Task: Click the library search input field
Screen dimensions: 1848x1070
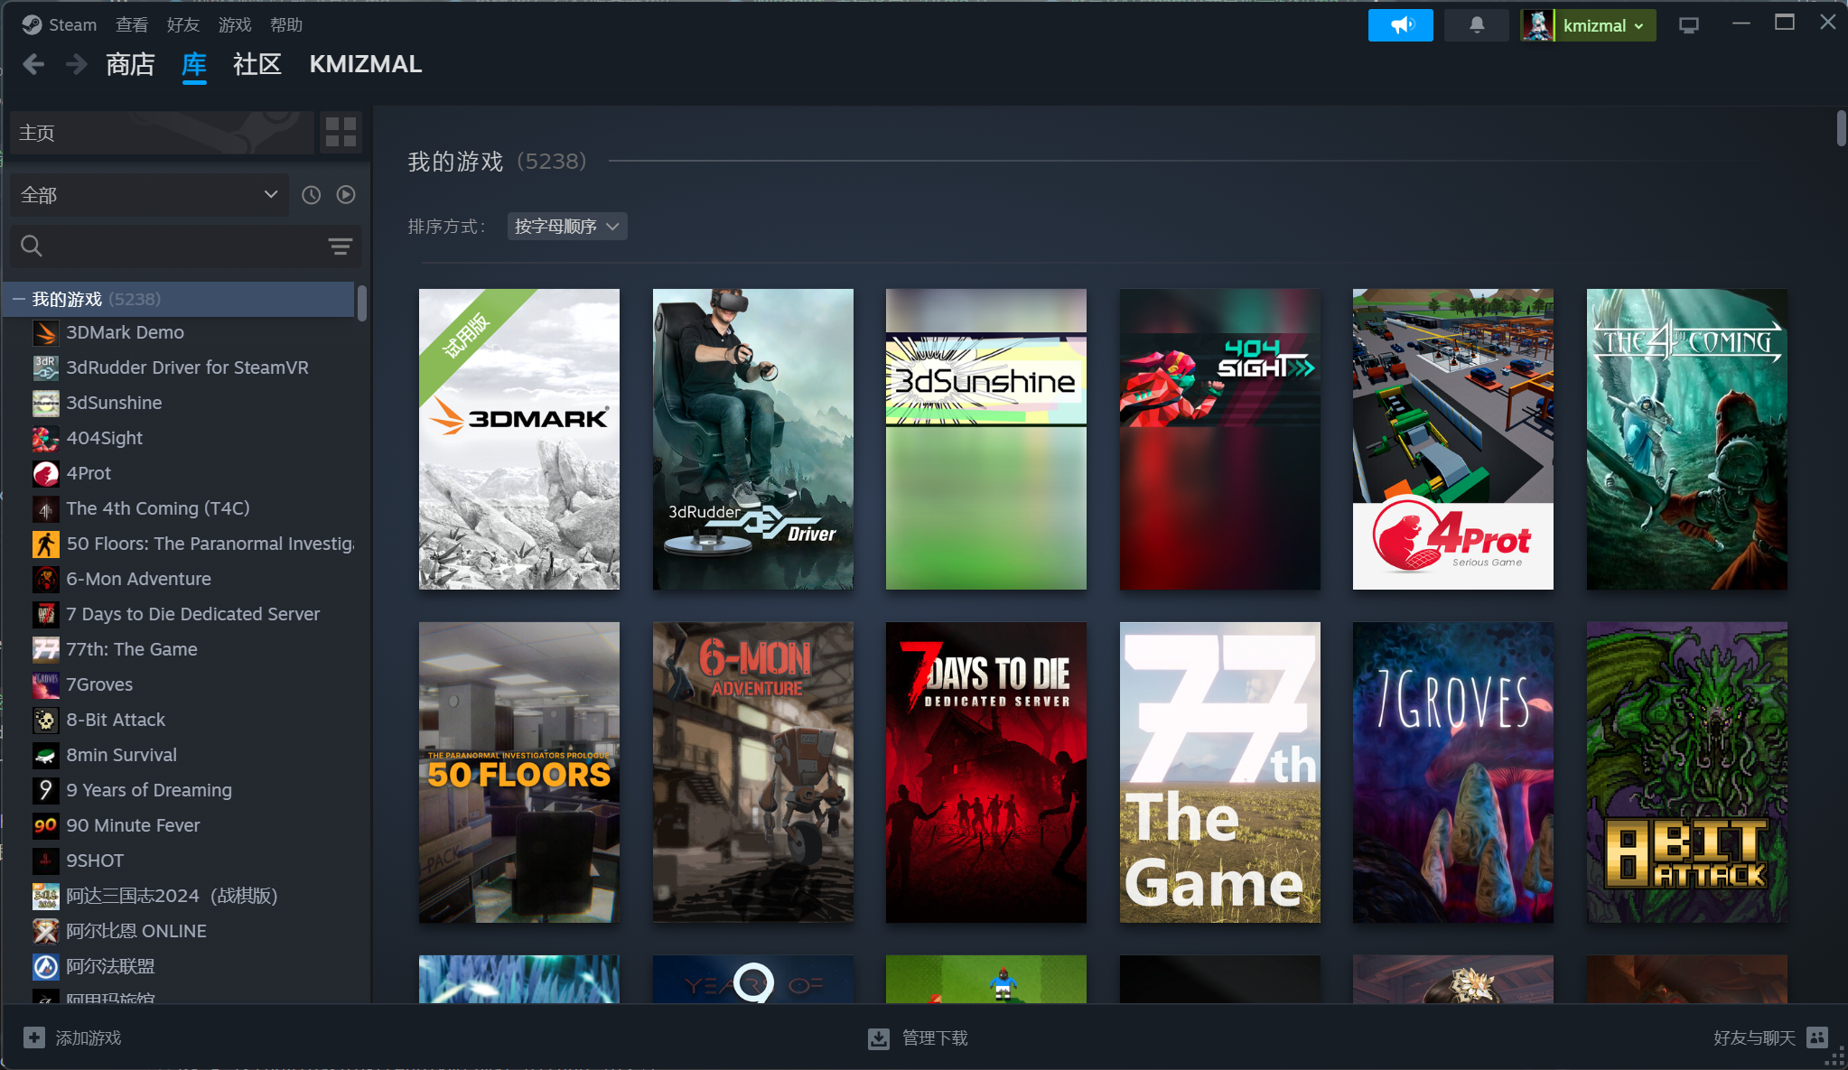Action: tap(185, 247)
